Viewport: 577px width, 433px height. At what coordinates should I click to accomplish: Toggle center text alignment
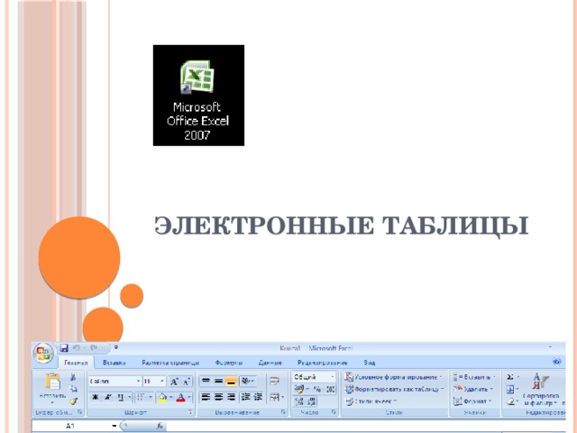point(218,397)
